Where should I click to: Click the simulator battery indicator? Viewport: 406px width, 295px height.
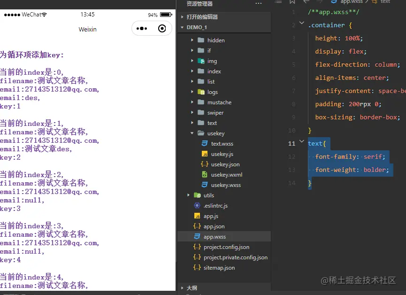click(x=166, y=15)
